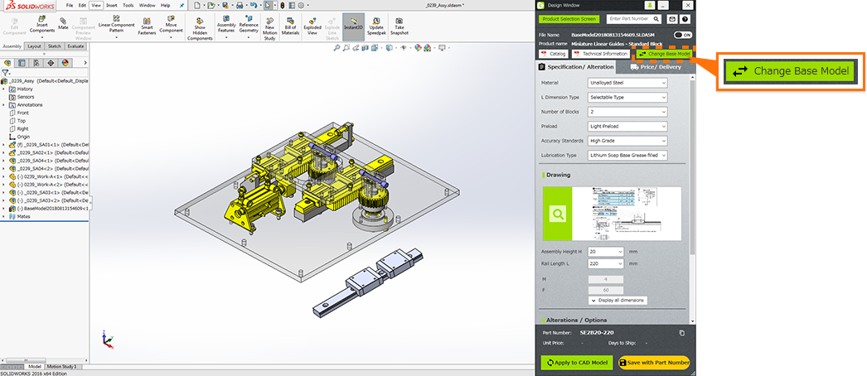Screen dimensions: 867x376
Task: Toggle the ON switch beside File Name
Action: pyautogui.click(x=684, y=35)
